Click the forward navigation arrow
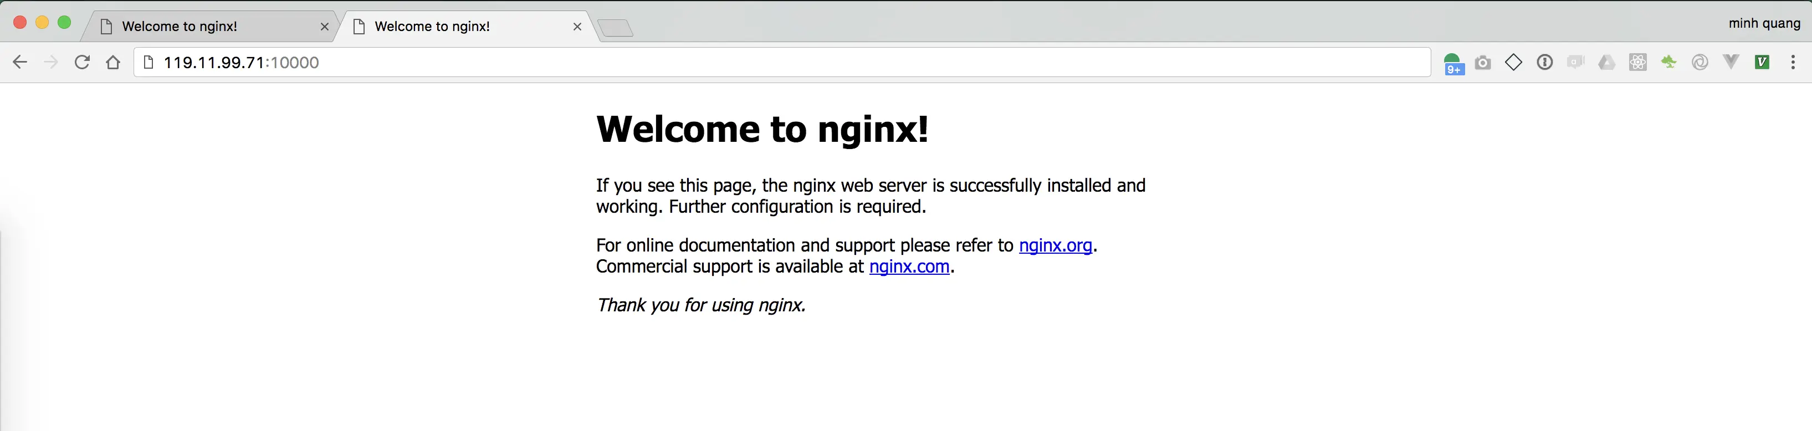 (50, 63)
